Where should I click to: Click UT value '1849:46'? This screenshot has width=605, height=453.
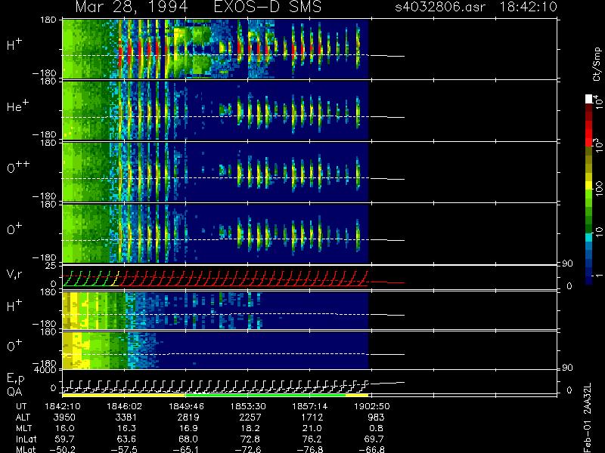[186, 406]
